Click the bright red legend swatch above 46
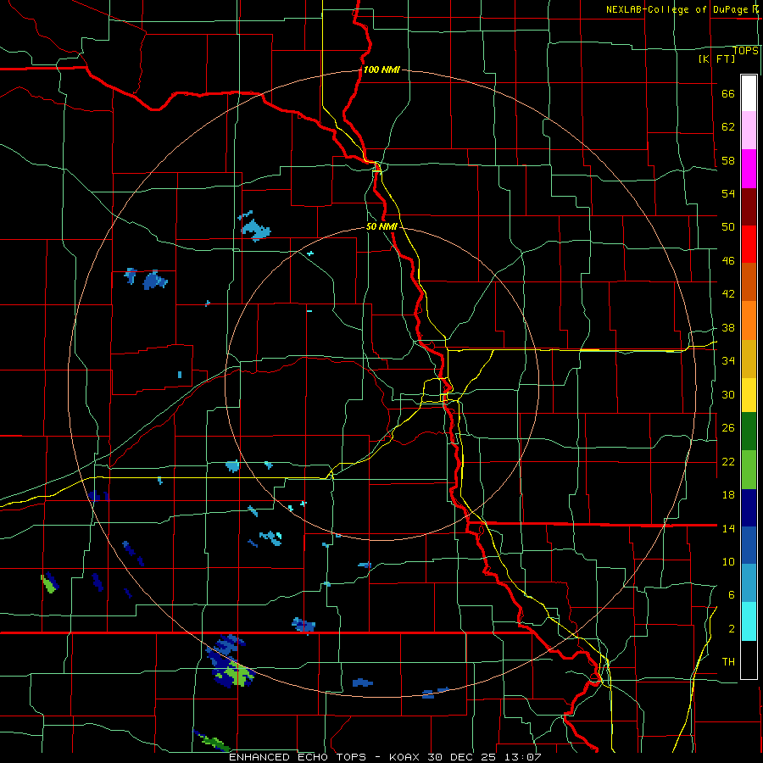Viewport: 763px width, 763px height. (x=749, y=244)
